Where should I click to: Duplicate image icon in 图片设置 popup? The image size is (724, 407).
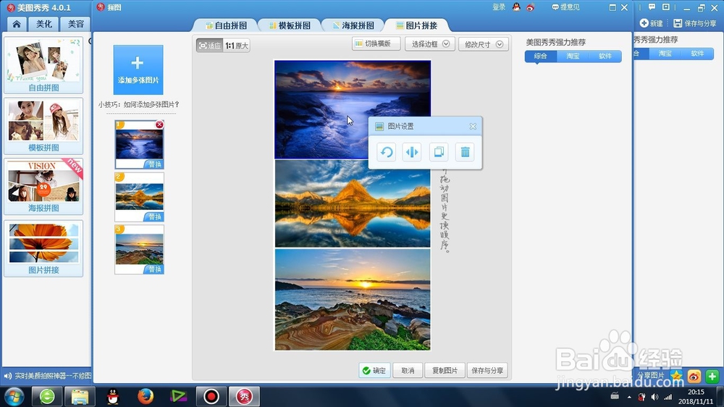pos(439,152)
